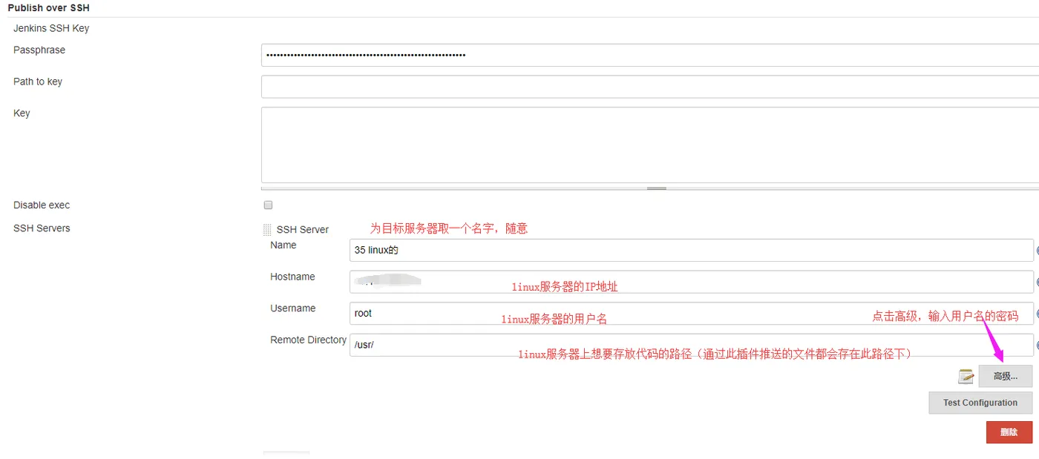Click the Passphrase label
This screenshot has width=1039, height=459.
coord(39,50)
